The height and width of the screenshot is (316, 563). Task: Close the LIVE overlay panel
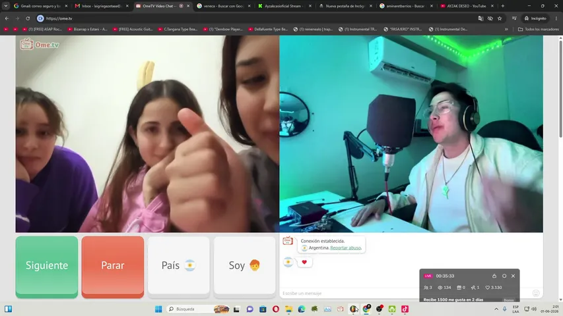tap(513, 276)
